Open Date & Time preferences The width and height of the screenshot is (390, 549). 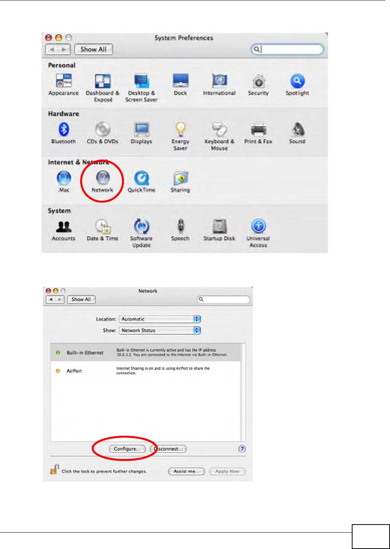102,226
